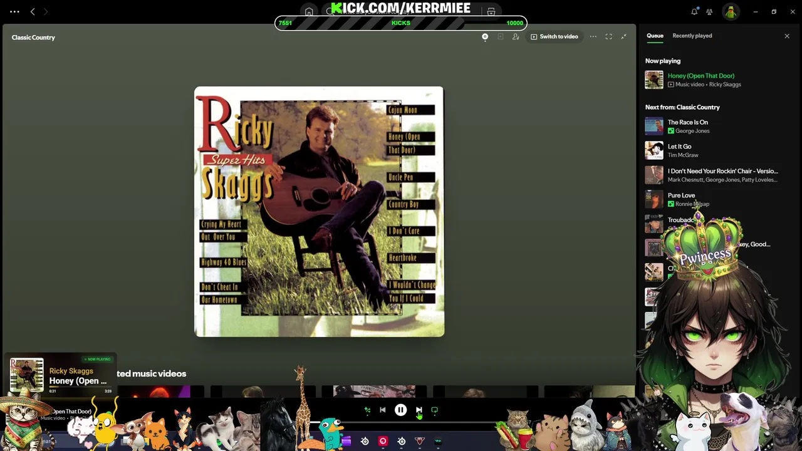Click Let It Go album thumbnail
This screenshot has width=802, height=451.
pos(654,151)
